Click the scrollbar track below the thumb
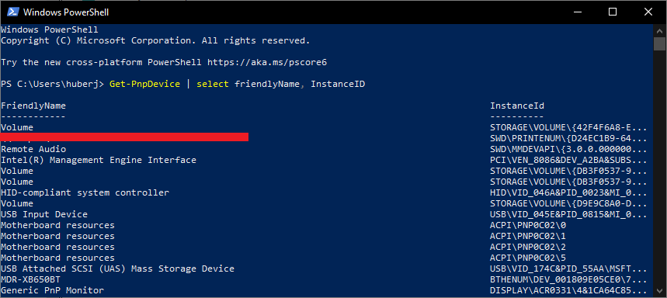 coord(659,170)
